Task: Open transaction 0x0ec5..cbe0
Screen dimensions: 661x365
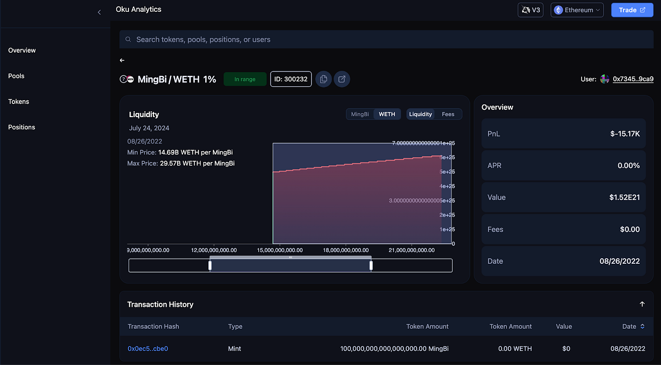Action: pos(148,349)
